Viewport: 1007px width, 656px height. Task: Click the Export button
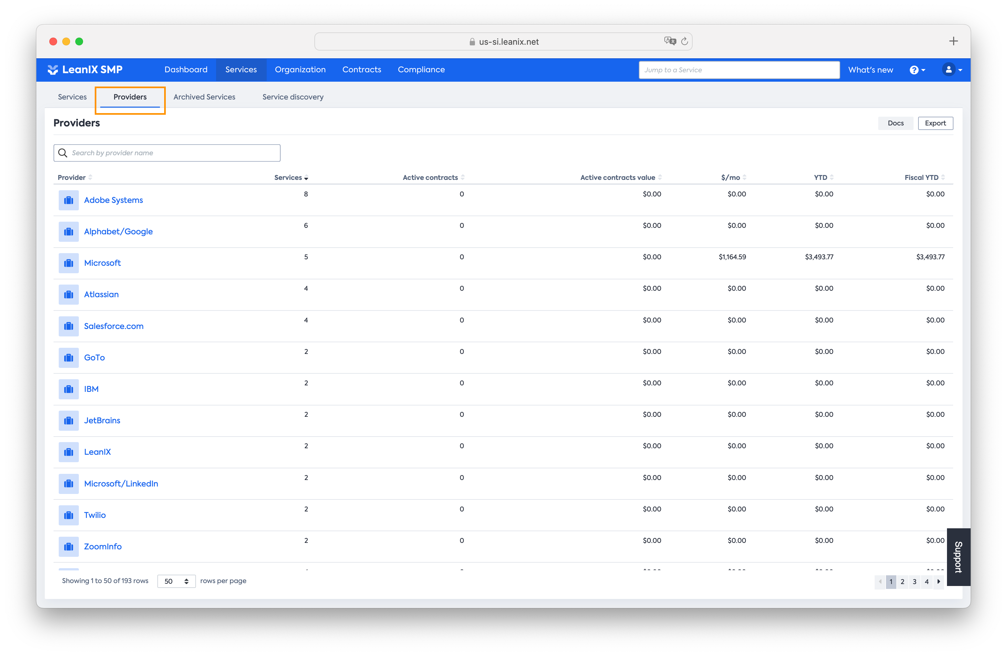(x=935, y=123)
